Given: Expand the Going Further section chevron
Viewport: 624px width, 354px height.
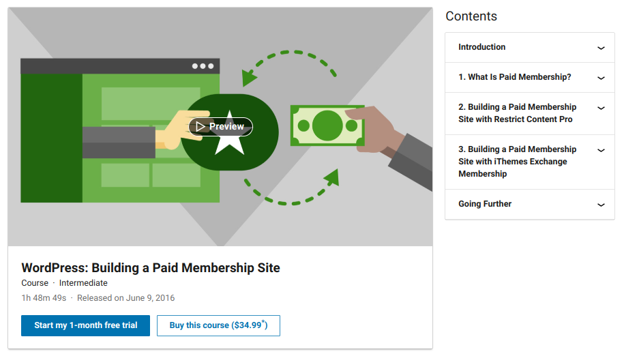Looking at the screenshot, I should 601,205.
